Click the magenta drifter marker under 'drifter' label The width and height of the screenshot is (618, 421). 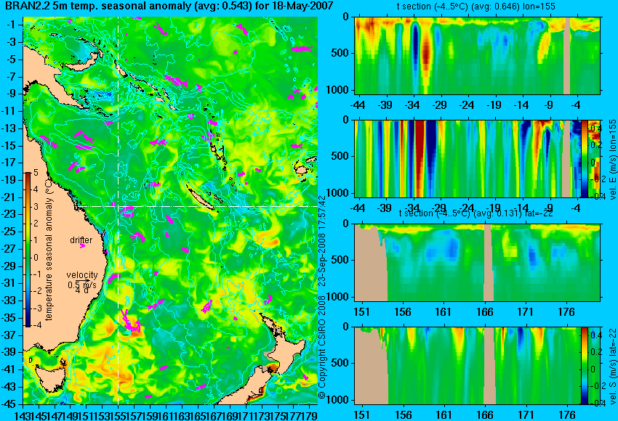click(82, 246)
